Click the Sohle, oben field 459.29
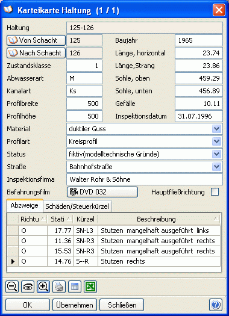229x316 pixels. coord(199,78)
